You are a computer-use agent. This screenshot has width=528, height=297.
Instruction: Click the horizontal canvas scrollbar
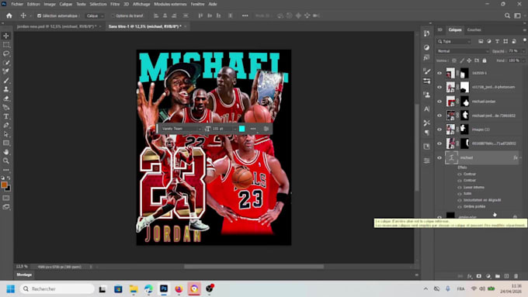(x=254, y=267)
